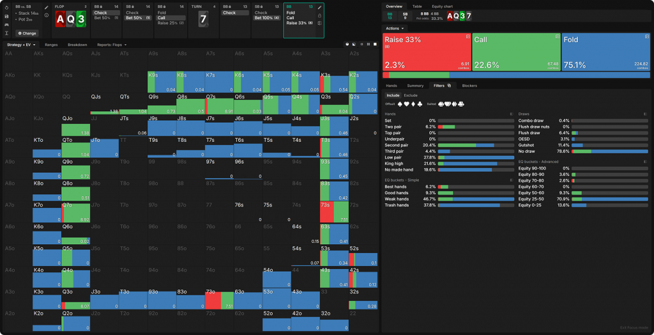654x335 pixels.
Task: Click the Change button
Action: (27, 33)
